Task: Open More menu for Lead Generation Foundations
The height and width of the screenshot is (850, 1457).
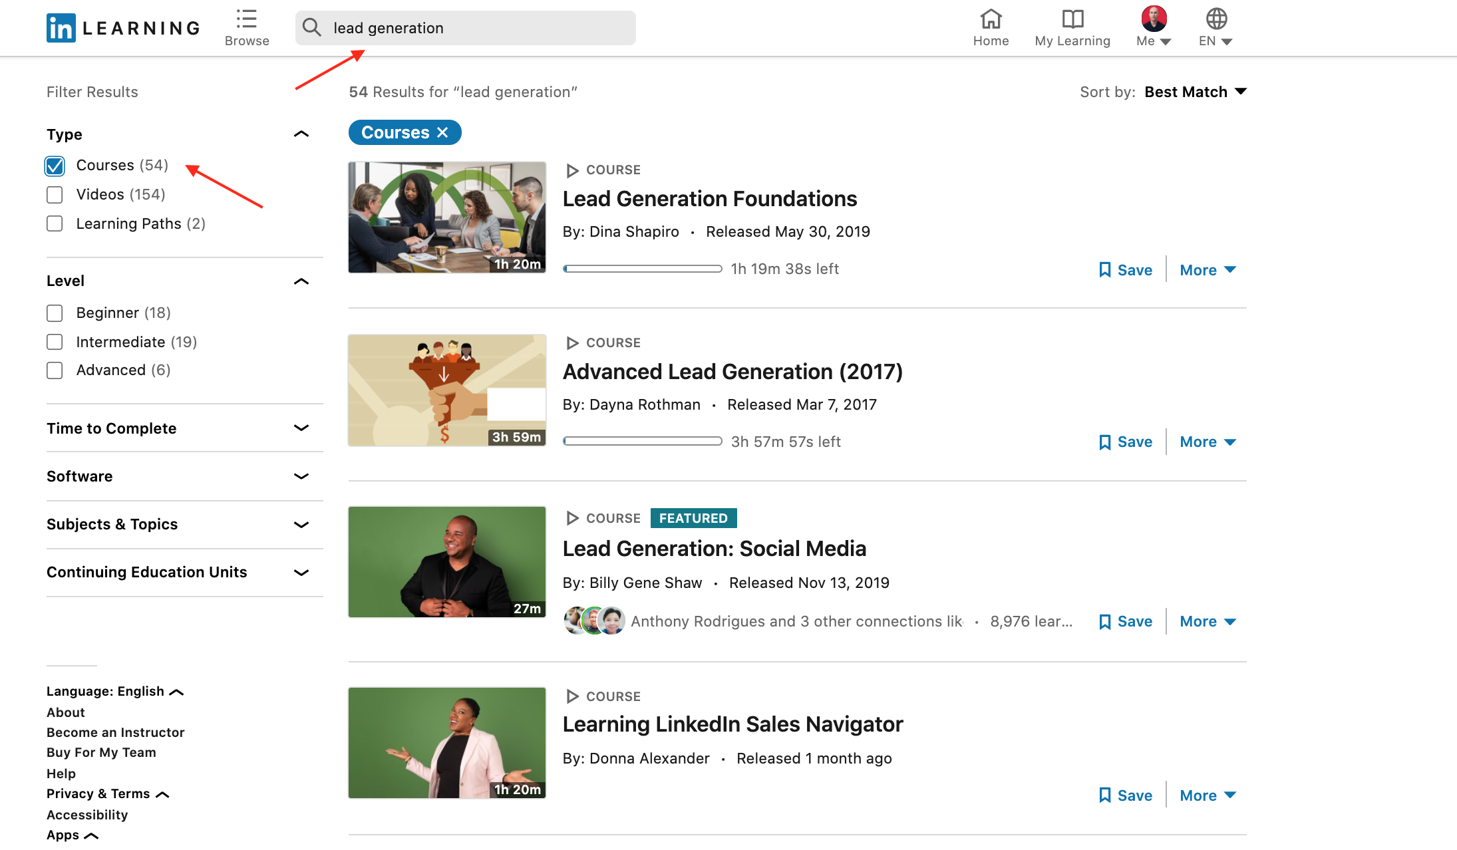Action: (1208, 270)
